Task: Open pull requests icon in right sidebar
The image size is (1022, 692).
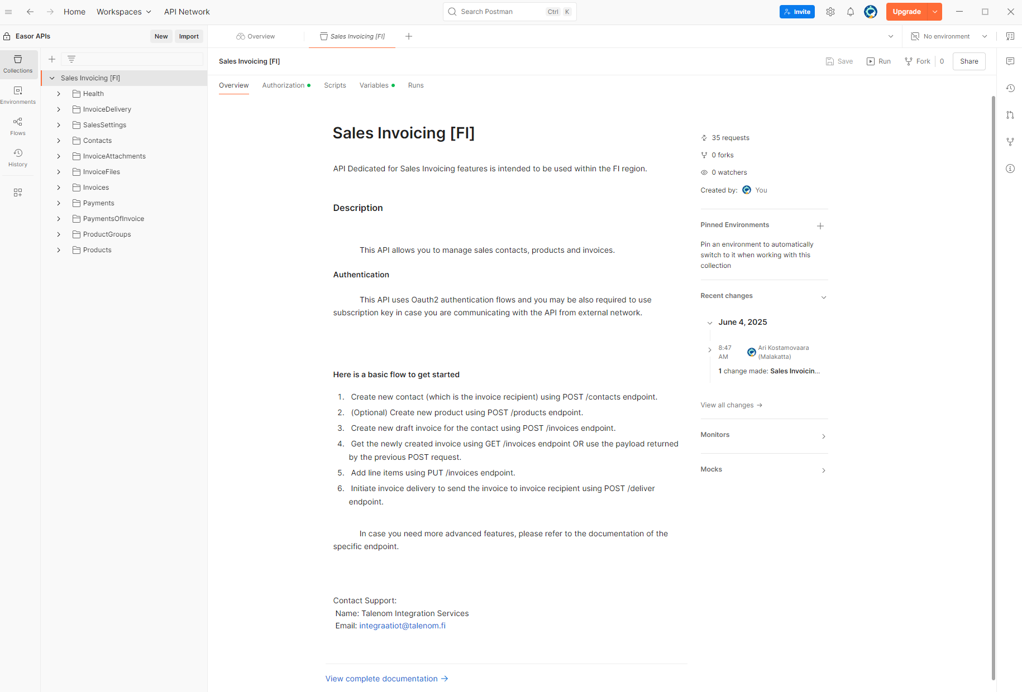Action: [x=1010, y=115]
